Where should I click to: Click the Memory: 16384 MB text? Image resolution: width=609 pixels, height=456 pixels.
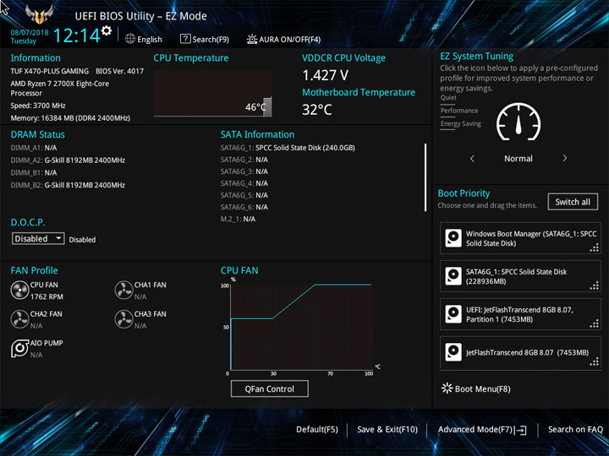tap(70, 118)
